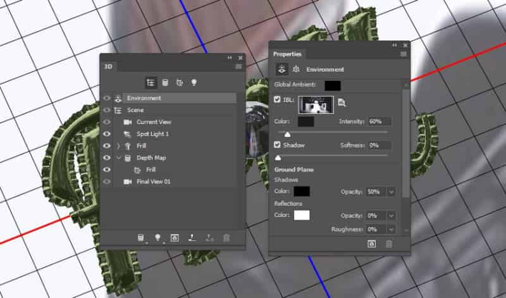Open IBL texture file menu icon
This screenshot has height=298, width=506.
pyautogui.click(x=342, y=102)
